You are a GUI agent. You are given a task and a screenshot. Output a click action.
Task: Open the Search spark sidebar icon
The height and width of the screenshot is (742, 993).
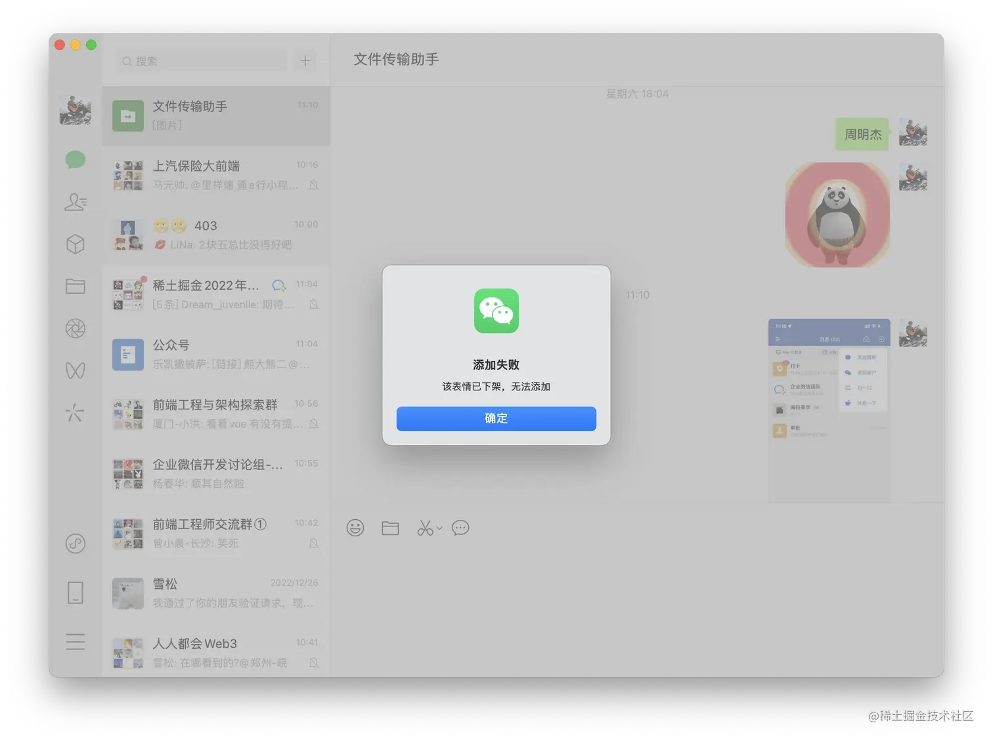click(x=76, y=413)
